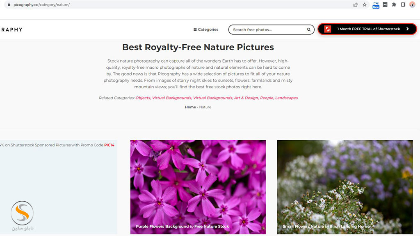Open the Chrome profile avatar
The height and width of the screenshot is (236, 420).
click(x=412, y=5)
